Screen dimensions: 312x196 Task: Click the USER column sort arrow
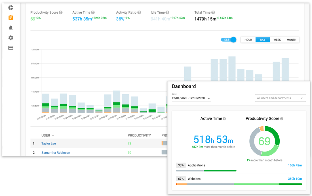pos(53,135)
